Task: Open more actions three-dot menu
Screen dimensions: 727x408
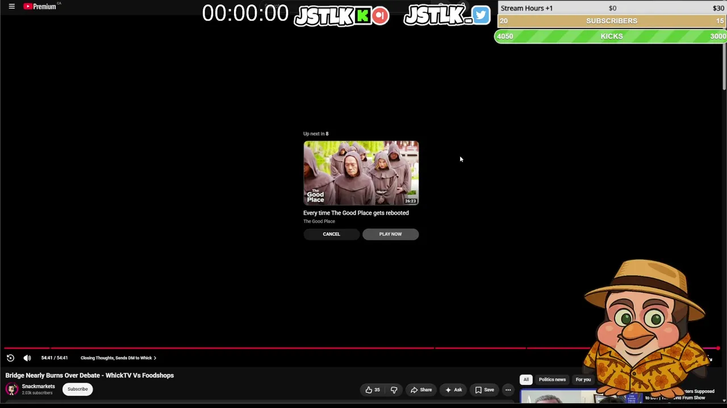Action: (508, 390)
